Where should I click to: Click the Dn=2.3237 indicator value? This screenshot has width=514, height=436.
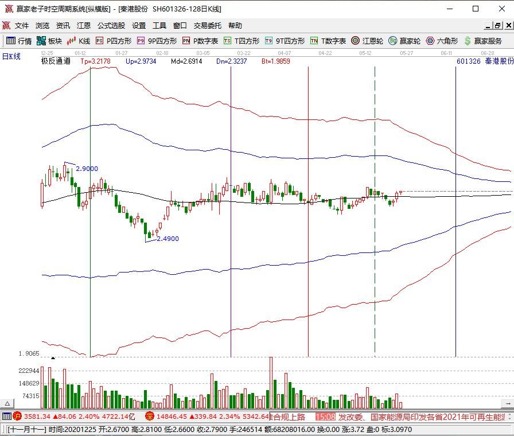pos(231,61)
